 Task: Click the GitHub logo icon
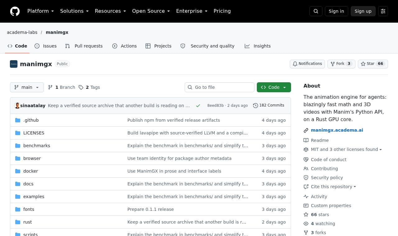tap(15, 11)
